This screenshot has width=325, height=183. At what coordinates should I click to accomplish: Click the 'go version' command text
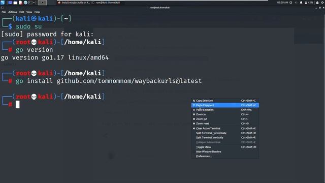[x=34, y=50]
